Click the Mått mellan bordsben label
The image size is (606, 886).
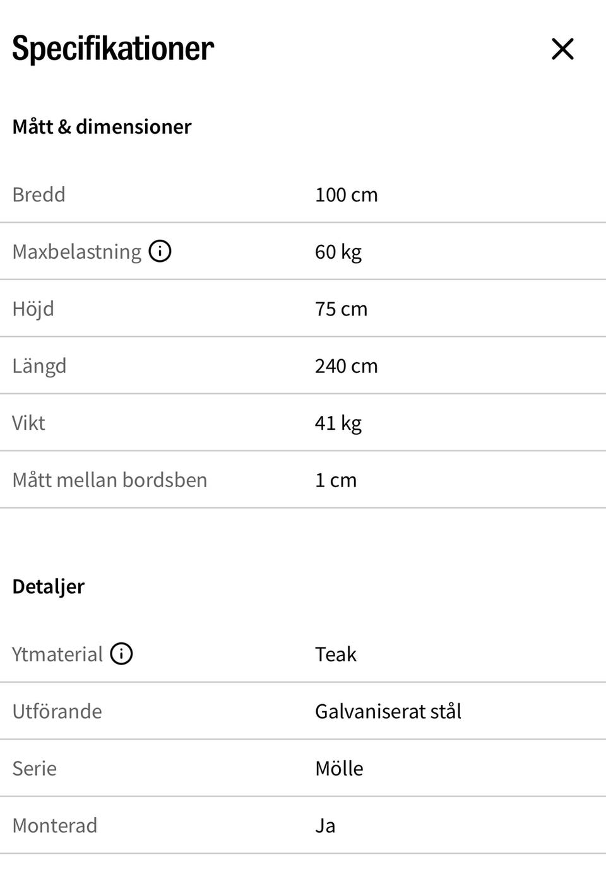109,480
